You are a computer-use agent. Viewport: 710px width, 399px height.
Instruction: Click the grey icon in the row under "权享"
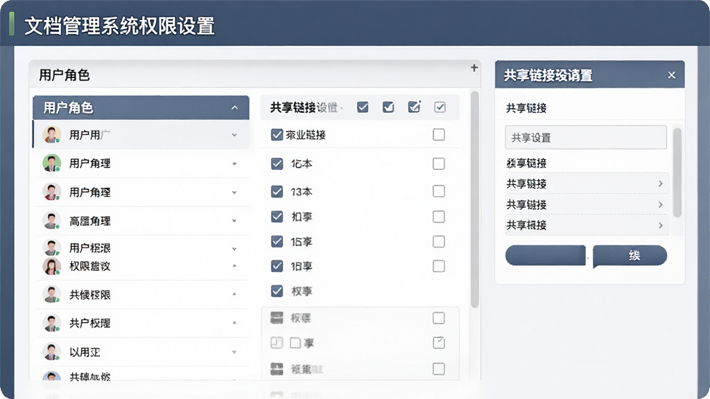click(277, 318)
